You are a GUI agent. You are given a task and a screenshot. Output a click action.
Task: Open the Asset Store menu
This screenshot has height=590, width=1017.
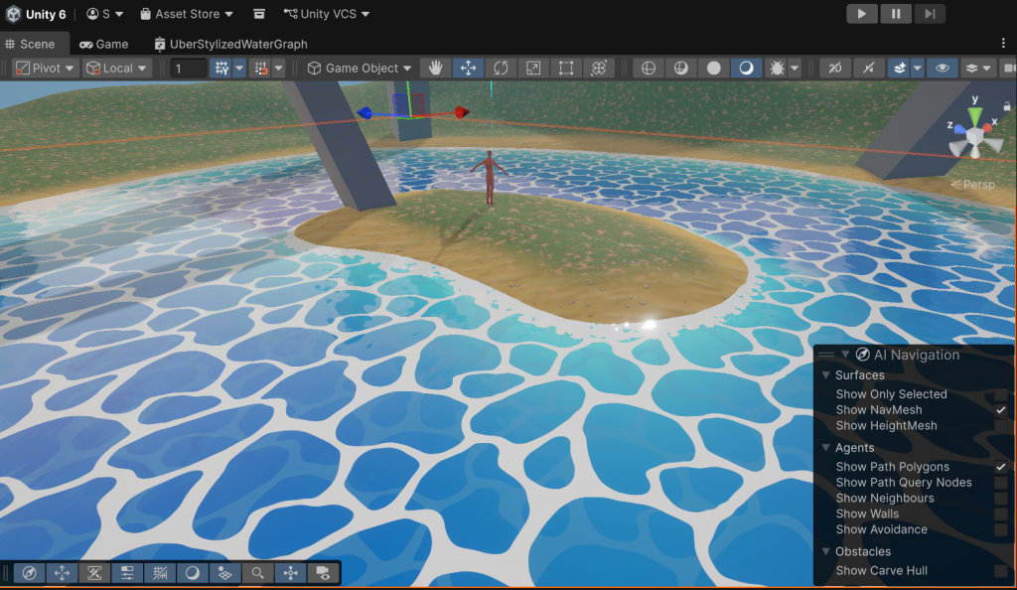(x=186, y=14)
